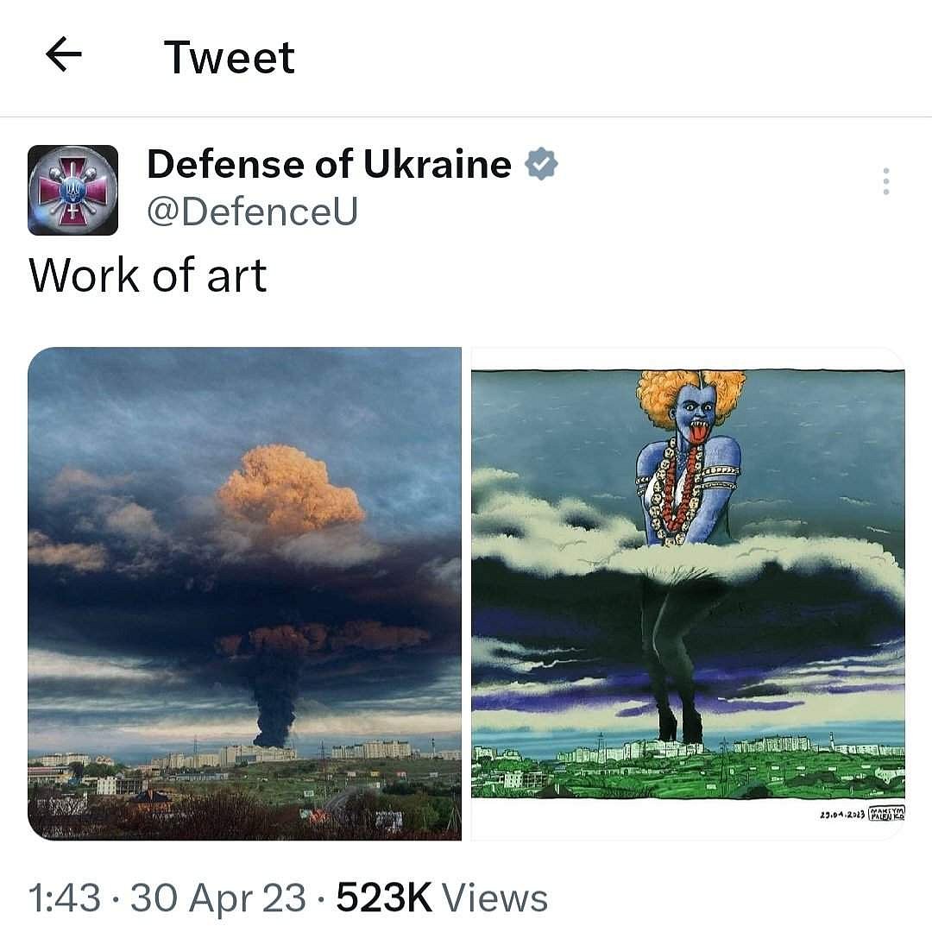Image resolution: width=932 pixels, height=926 pixels.
Task: Open the Defense of Ukraine profile avatar
Action: pyautogui.click(x=72, y=190)
